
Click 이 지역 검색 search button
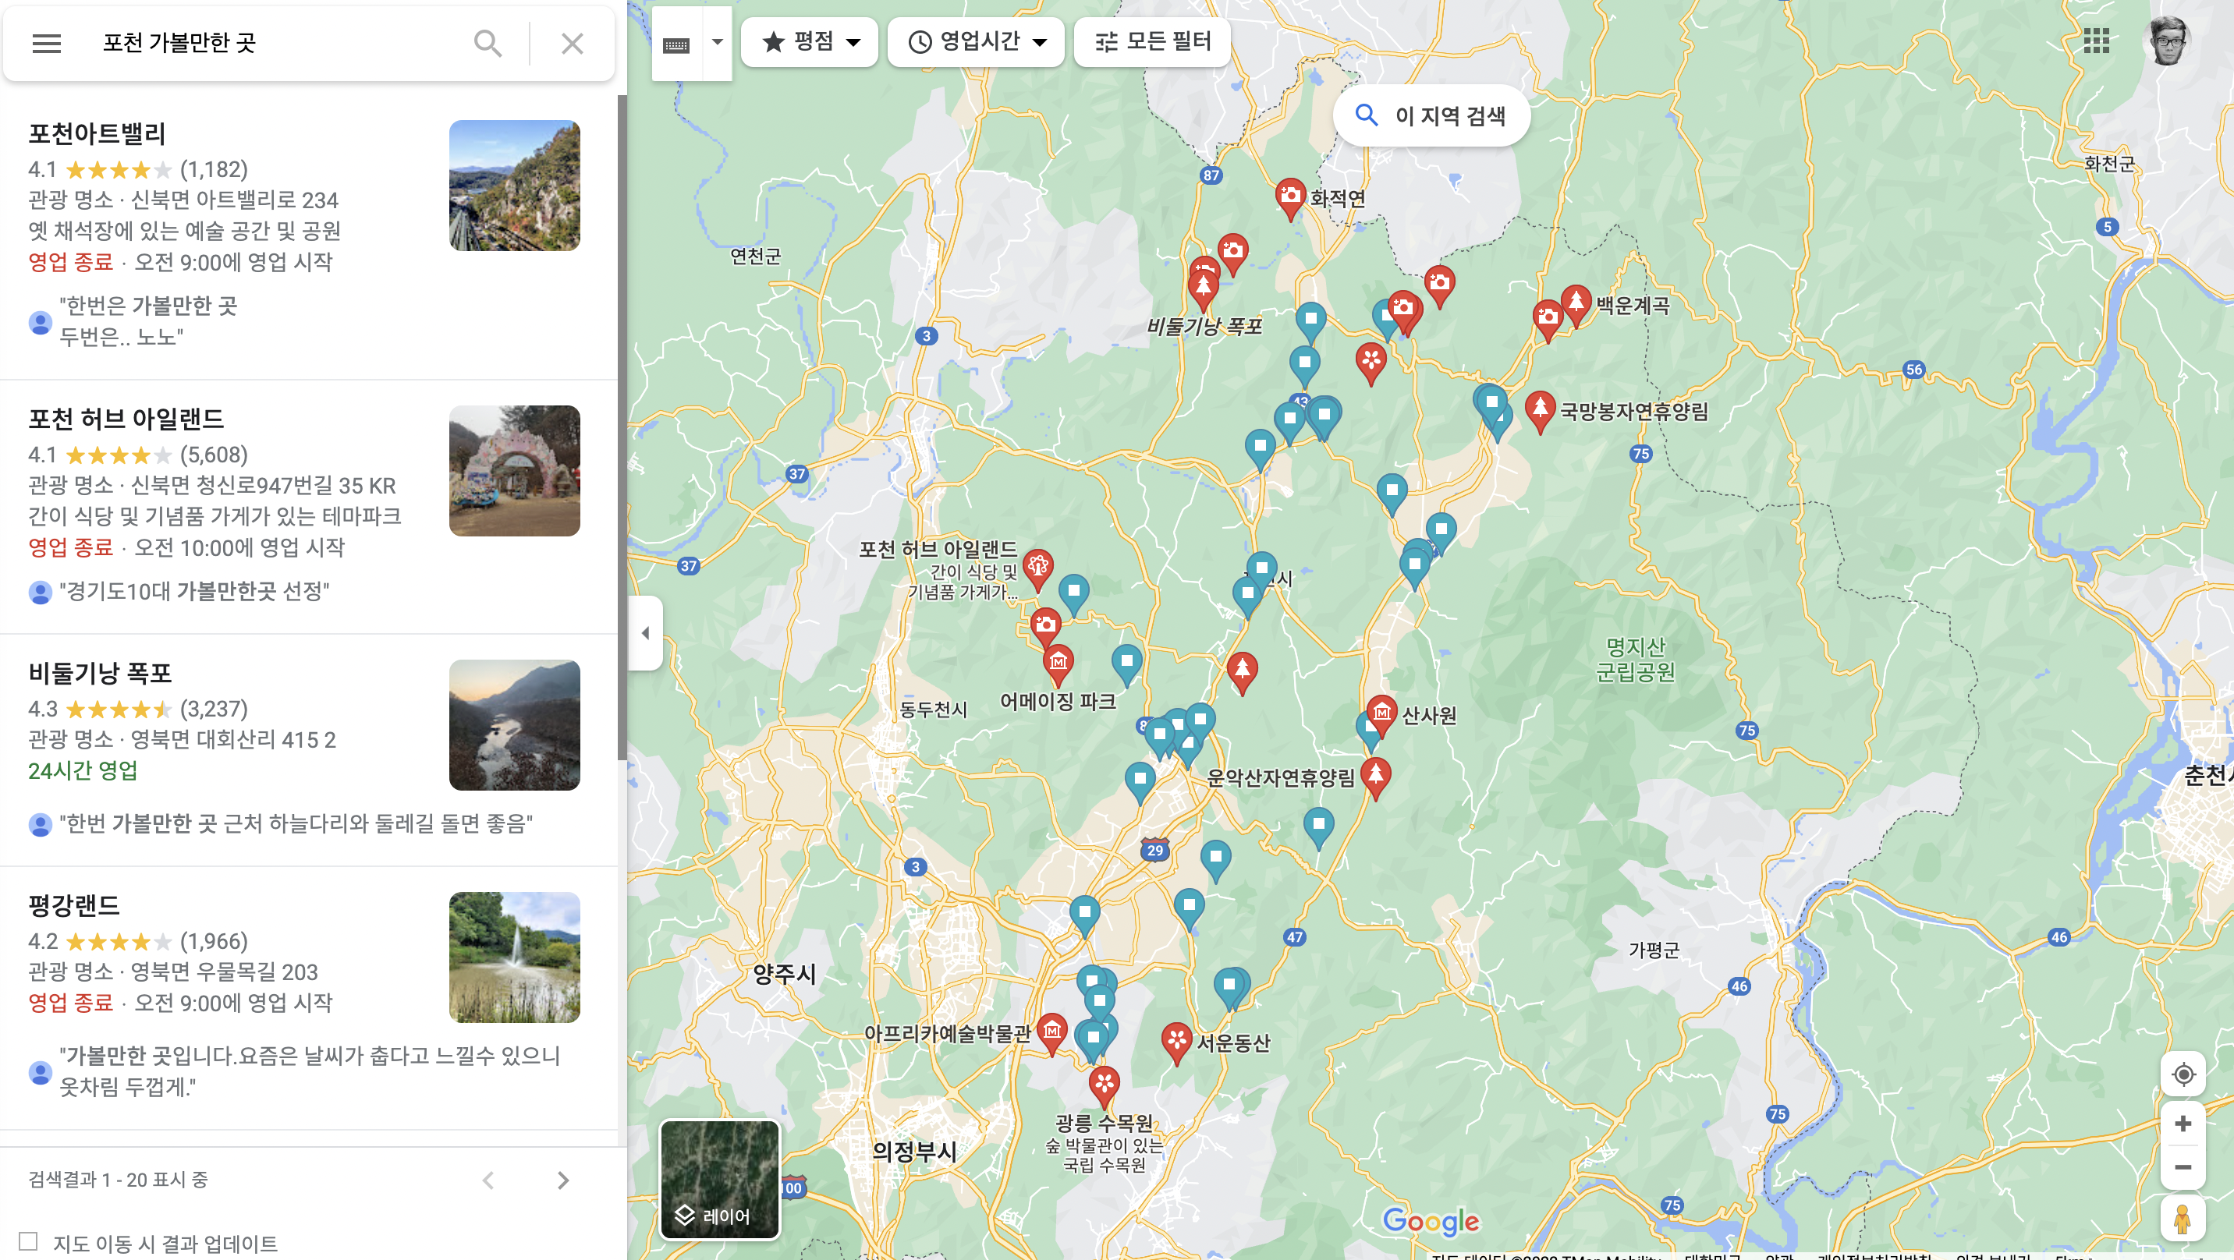click(x=1431, y=115)
